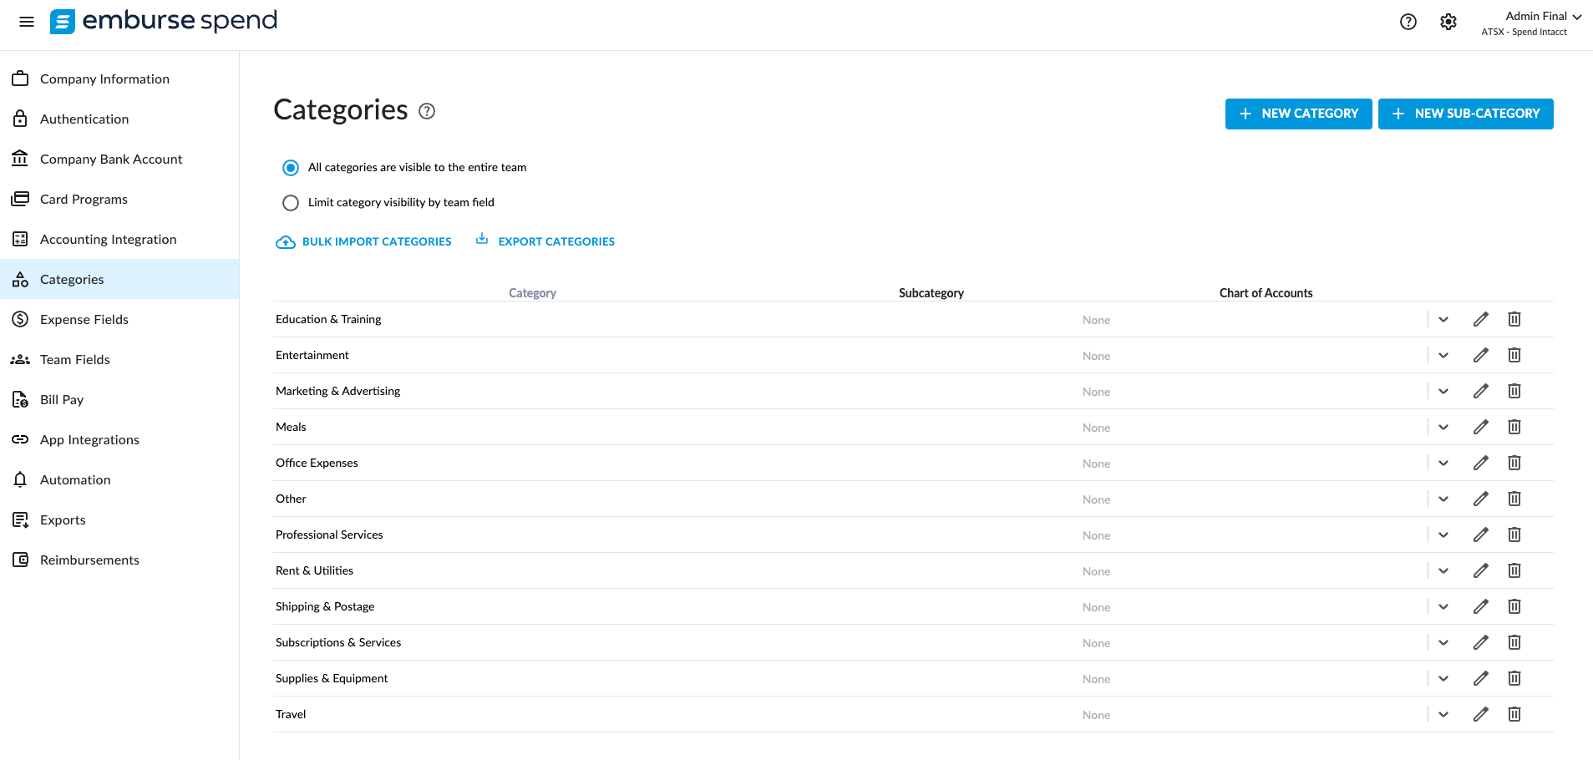1593x760 pixels.
Task: Delete the Office Expenses category
Action: [1514, 463]
